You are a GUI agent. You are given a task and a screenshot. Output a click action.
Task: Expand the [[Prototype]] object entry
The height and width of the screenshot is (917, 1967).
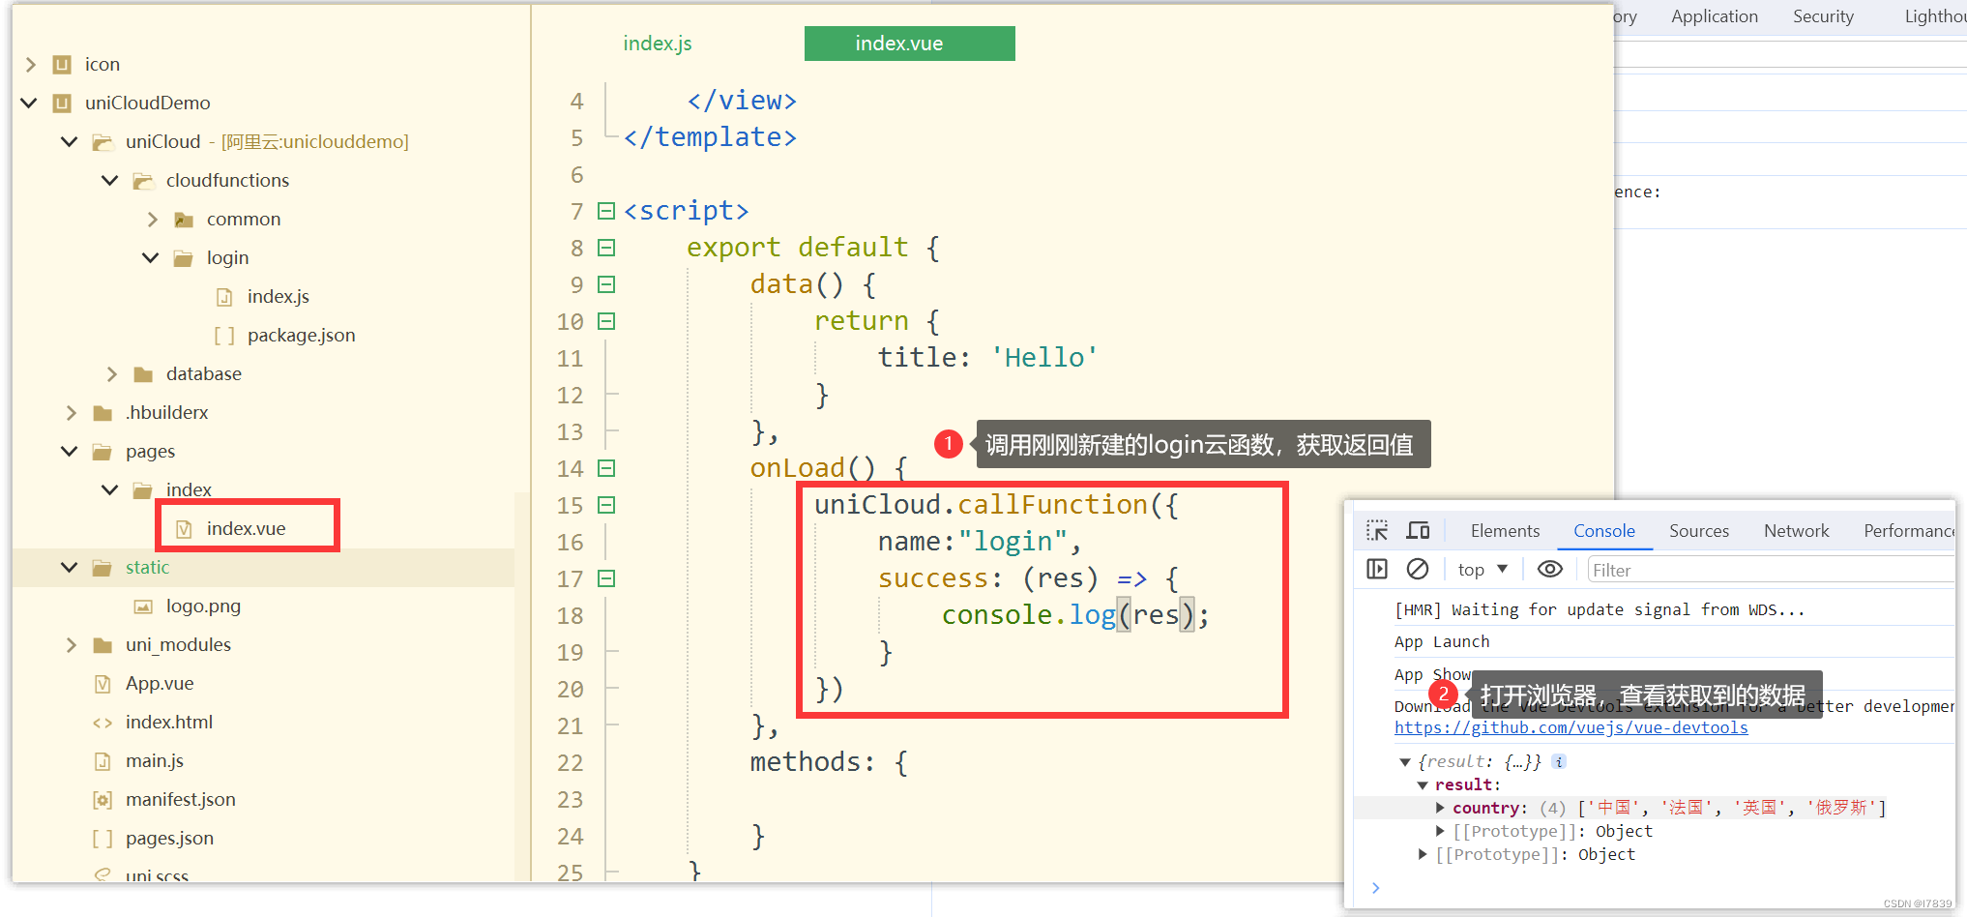pyautogui.click(x=1439, y=830)
